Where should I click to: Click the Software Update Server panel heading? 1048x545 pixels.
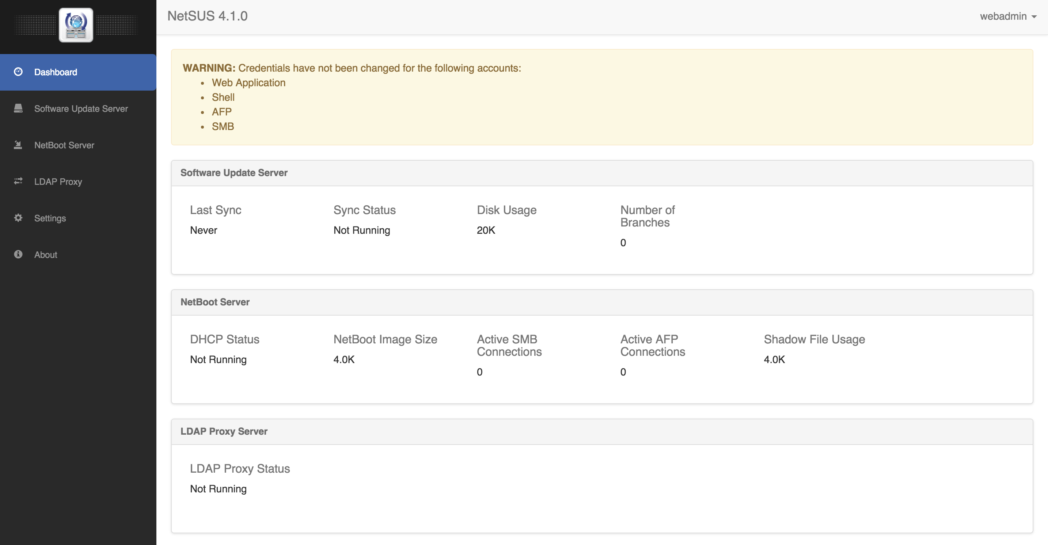[234, 172]
